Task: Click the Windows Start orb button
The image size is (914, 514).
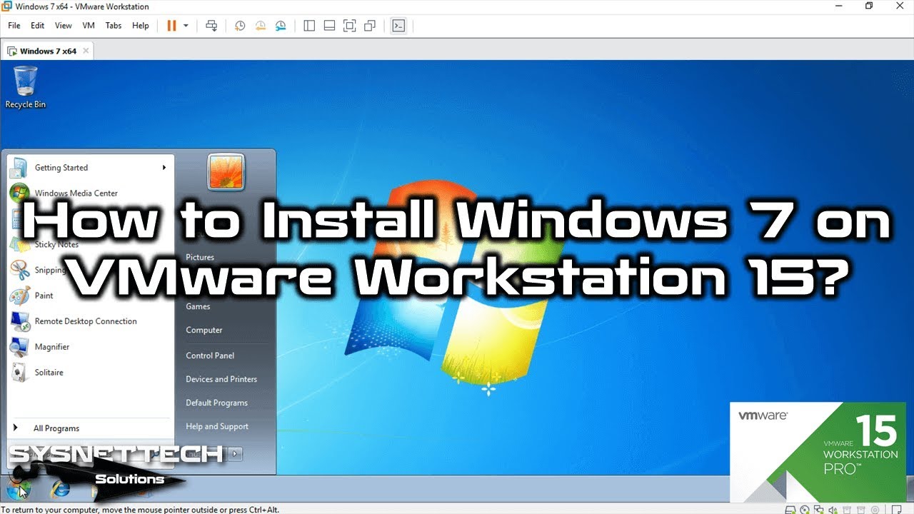Action: coord(19,490)
